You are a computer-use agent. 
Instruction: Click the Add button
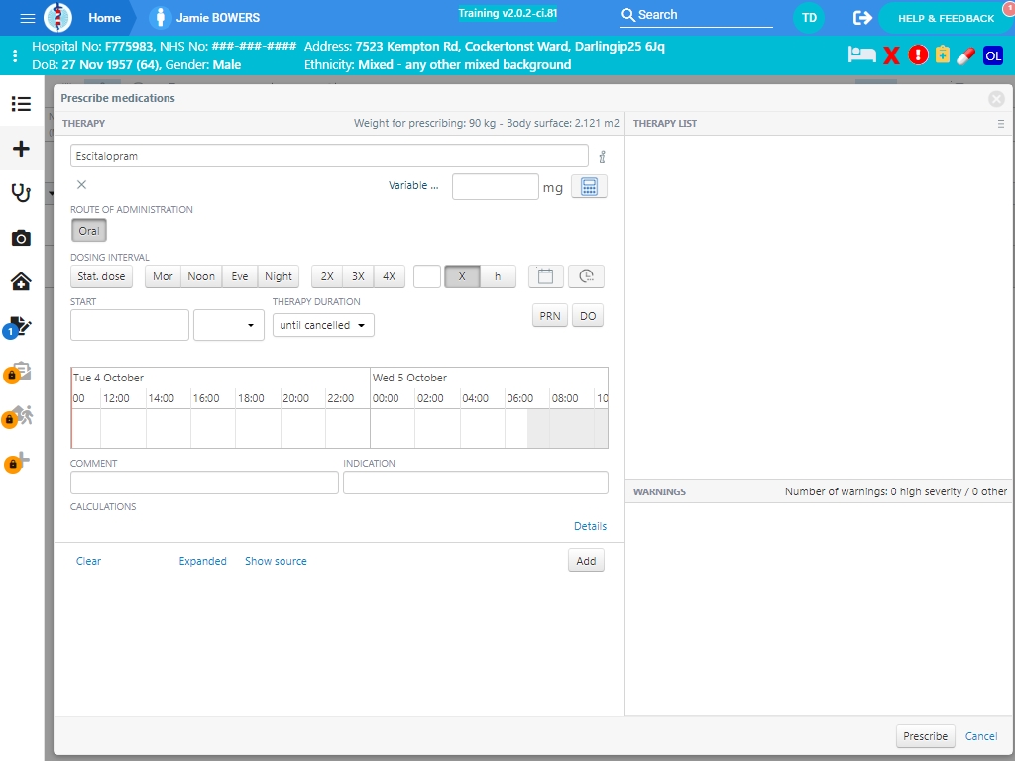point(586,561)
